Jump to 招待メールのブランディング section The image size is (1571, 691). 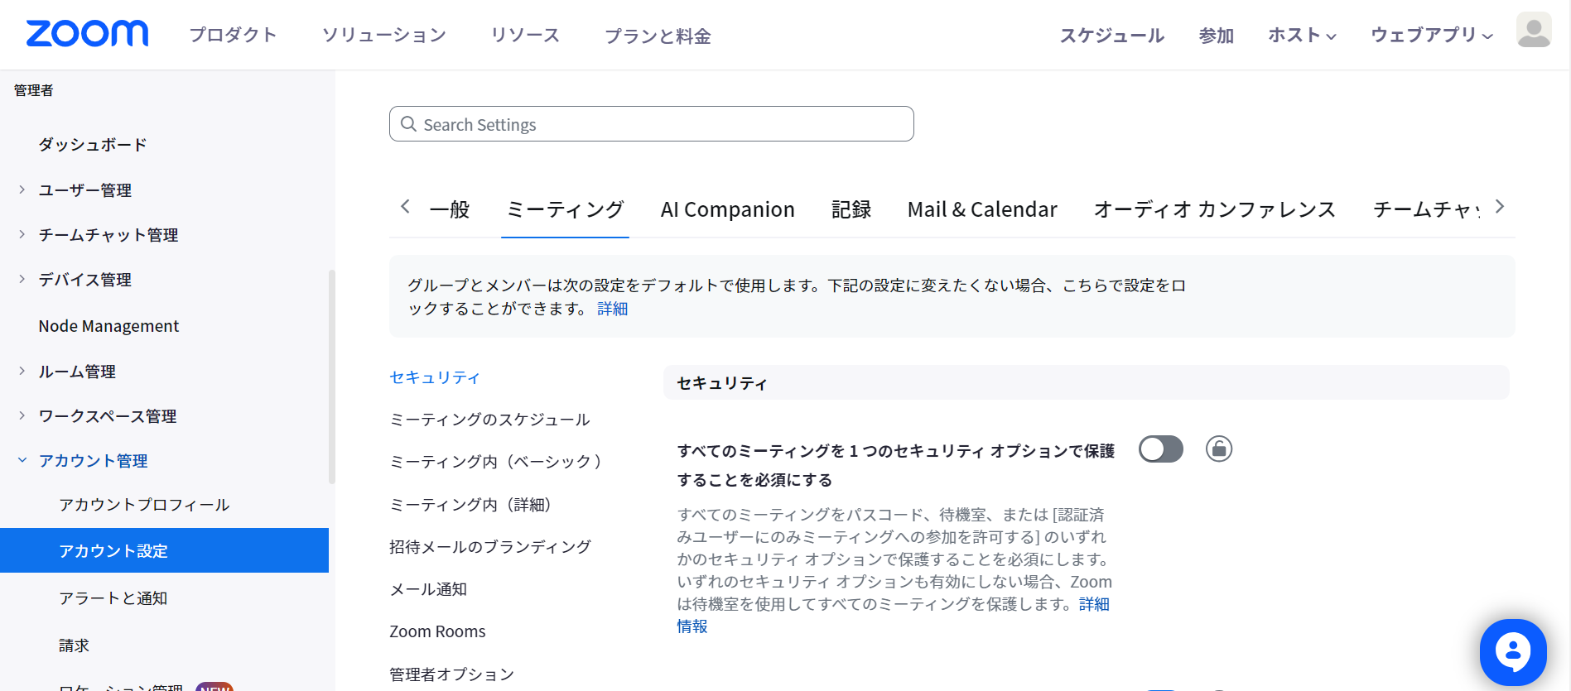[x=490, y=547]
